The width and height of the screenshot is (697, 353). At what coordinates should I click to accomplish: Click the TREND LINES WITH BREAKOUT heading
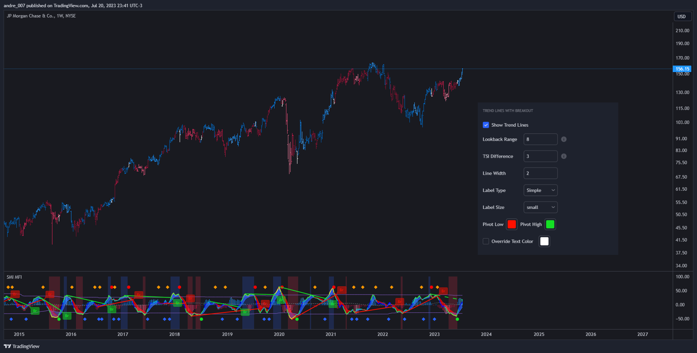click(508, 111)
